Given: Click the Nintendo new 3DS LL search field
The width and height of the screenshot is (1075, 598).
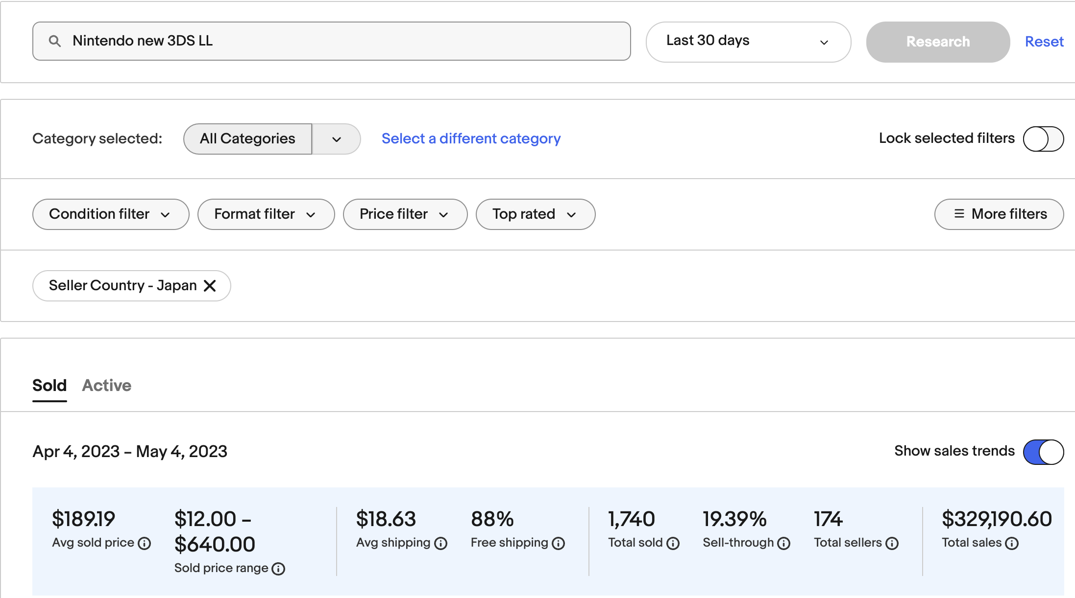Looking at the screenshot, I should pyautogui.click(x=331, y=41).
